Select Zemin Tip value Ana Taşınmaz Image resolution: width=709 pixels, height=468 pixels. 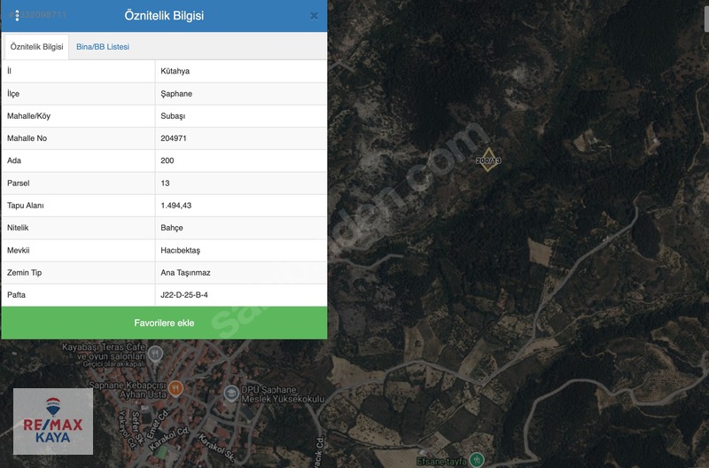click(241, 273)
